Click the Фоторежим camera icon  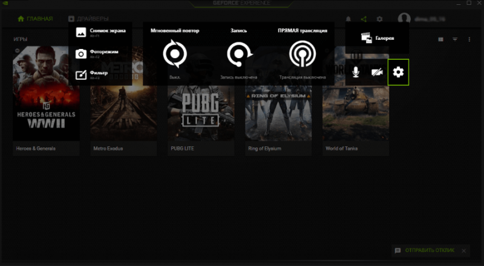pos(81,54)
